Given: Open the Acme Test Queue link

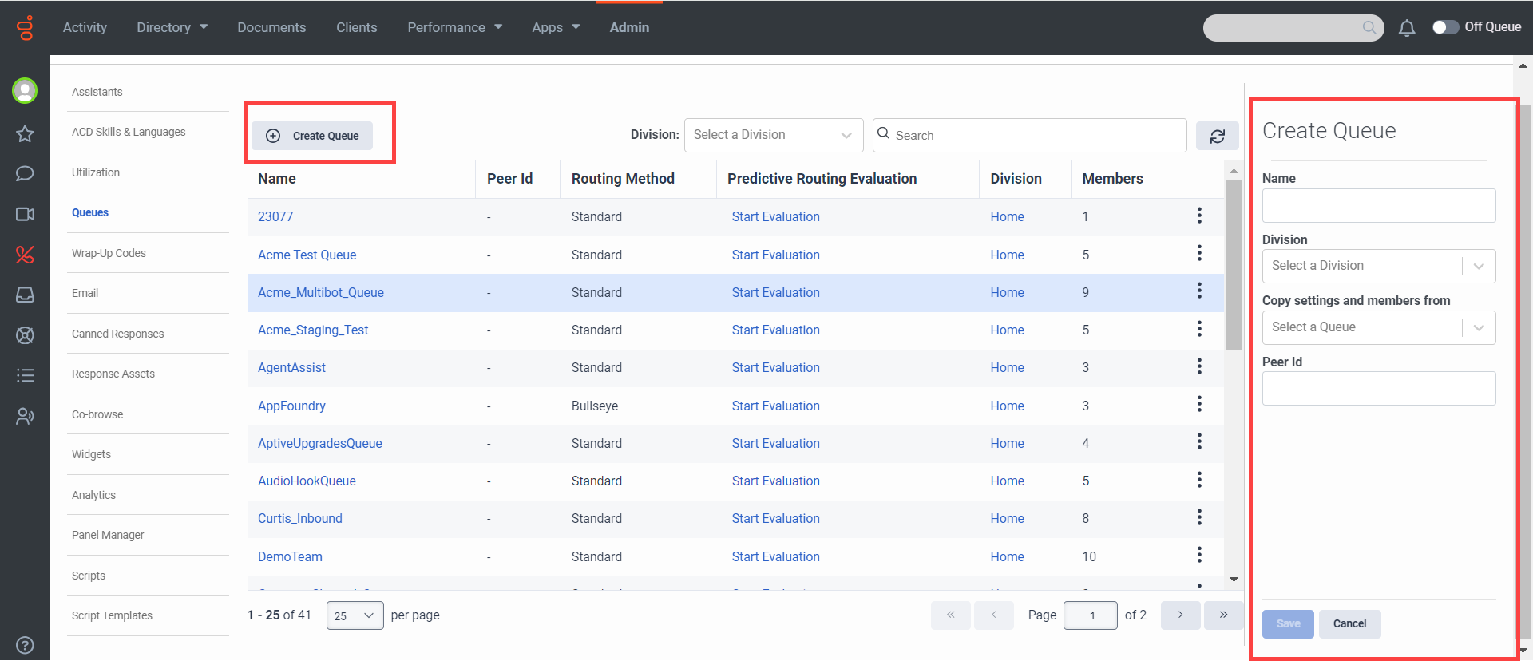Looking at the screenshot, I should 307,255.
